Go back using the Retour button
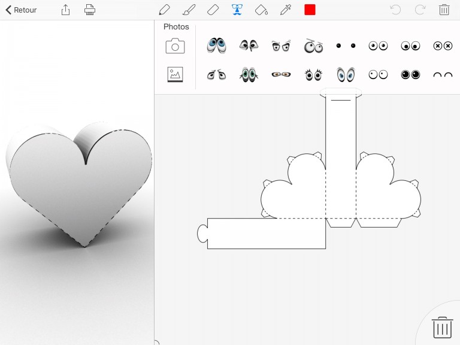 22,10
